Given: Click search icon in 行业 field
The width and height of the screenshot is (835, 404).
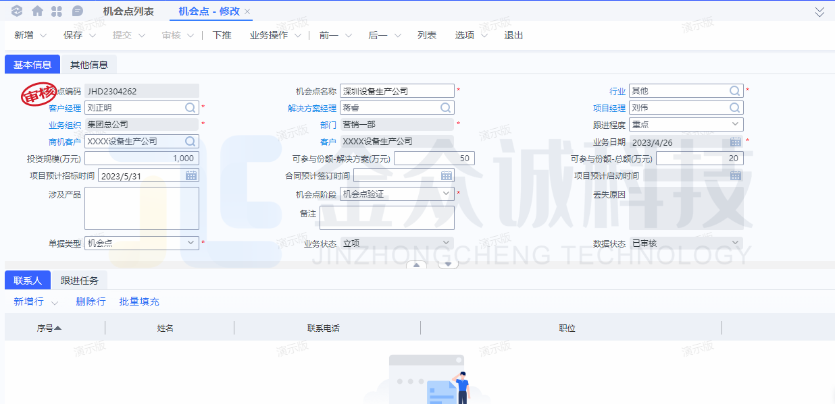Looking at the screenshot, I should [735, 90].
